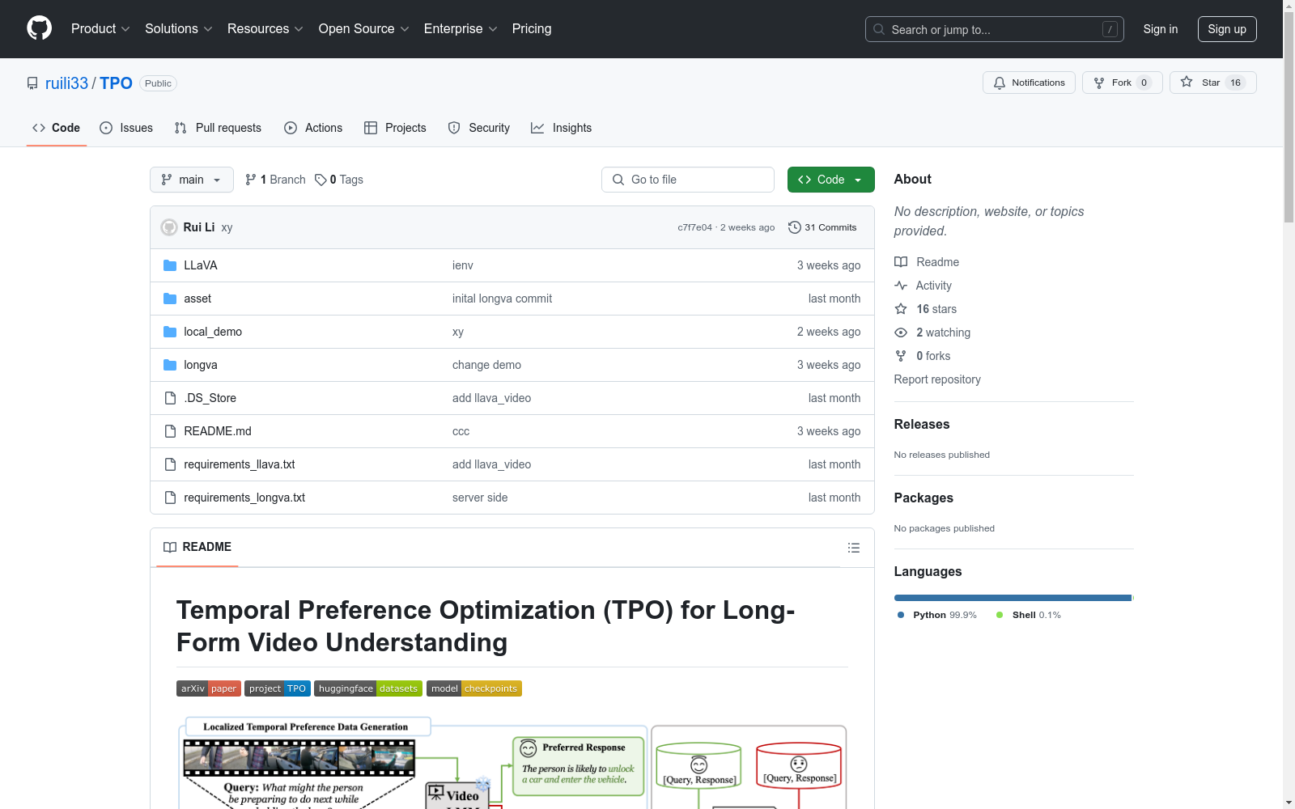Open the main branch selector dropdown
The image size is (1295, 809).
tap(192, 180)
